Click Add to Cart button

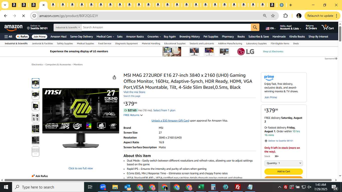click(283, 171)
